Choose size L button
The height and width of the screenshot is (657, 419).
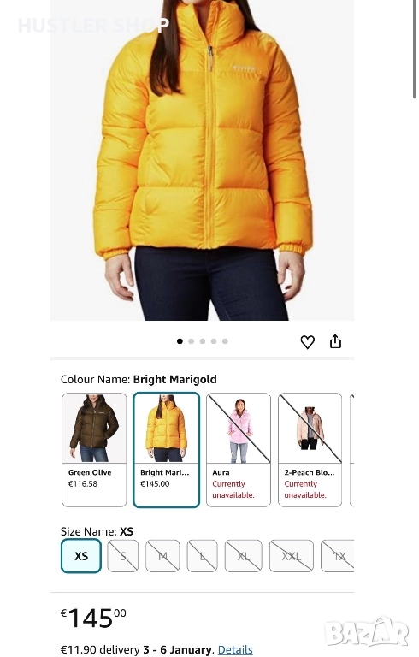pyautogui.click(x=202, y=556)
